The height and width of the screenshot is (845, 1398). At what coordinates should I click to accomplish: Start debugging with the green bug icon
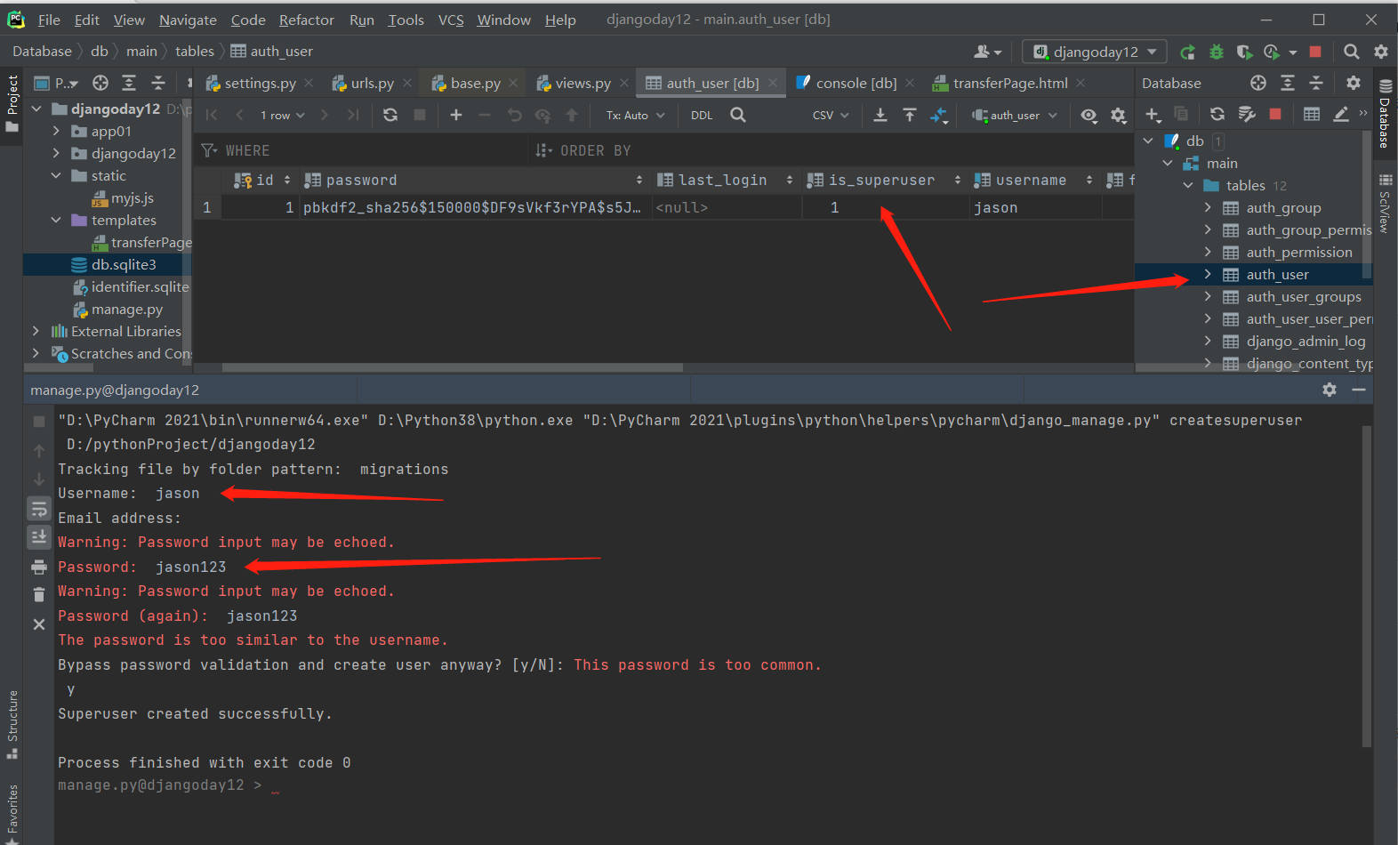1216,52
